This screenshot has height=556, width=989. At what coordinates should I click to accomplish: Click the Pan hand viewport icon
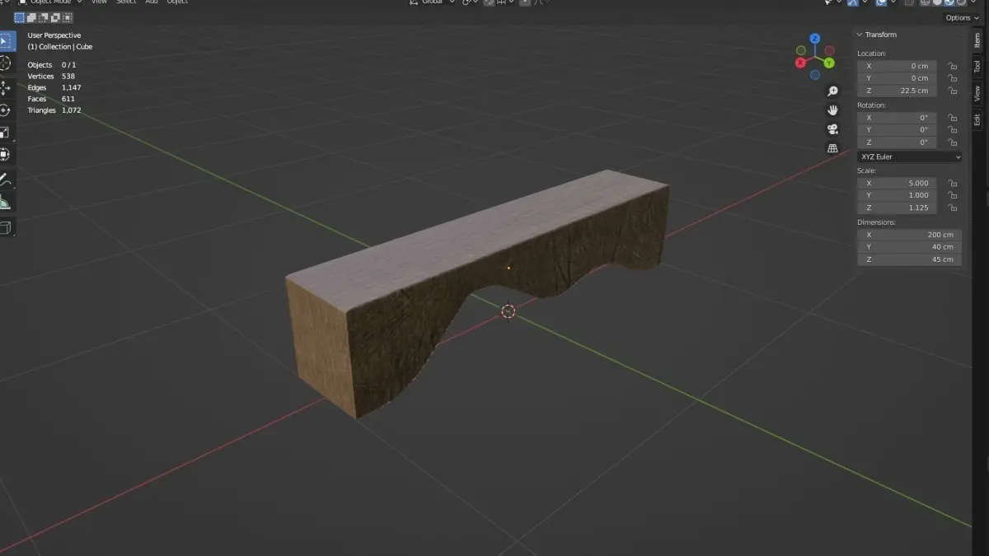(x=832, y=110)
